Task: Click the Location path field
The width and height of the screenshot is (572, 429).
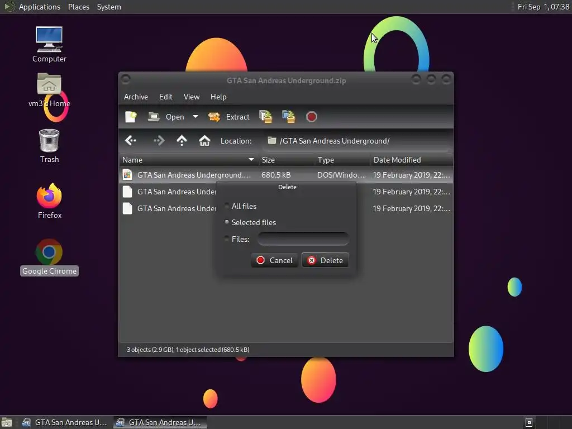Action: (357, 141)
